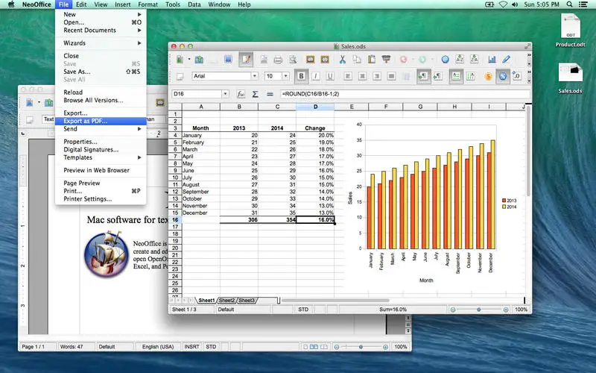Open the Format menu in menu bar
The height and width of the screenshot is (373, 596).
point(148,4)
